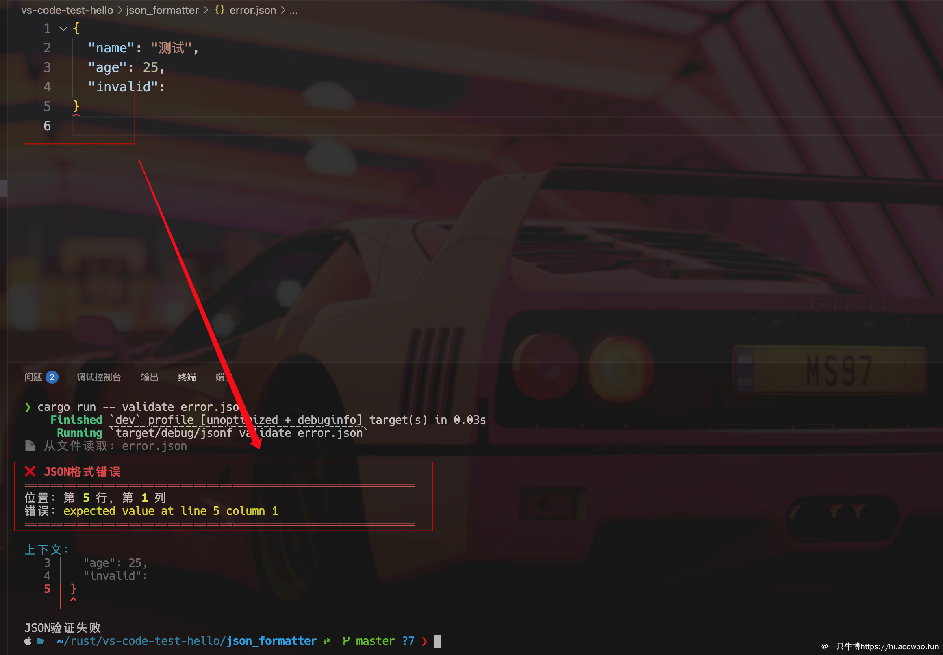This screenshot has width=943, height=655.
Task: Select the 终端 terminal tab
Action: coord(187,377)
